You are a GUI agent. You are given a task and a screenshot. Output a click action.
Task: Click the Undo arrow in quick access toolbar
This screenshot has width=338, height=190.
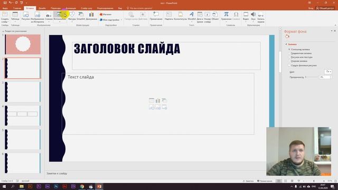[x=10, y=3]
